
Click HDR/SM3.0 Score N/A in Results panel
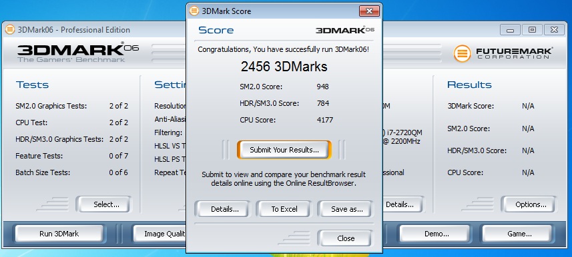point(528,150)
